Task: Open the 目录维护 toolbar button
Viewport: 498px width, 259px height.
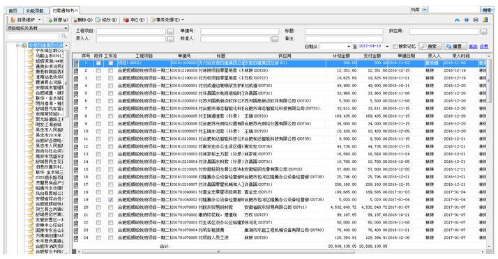Action: [x=23, y=19]
